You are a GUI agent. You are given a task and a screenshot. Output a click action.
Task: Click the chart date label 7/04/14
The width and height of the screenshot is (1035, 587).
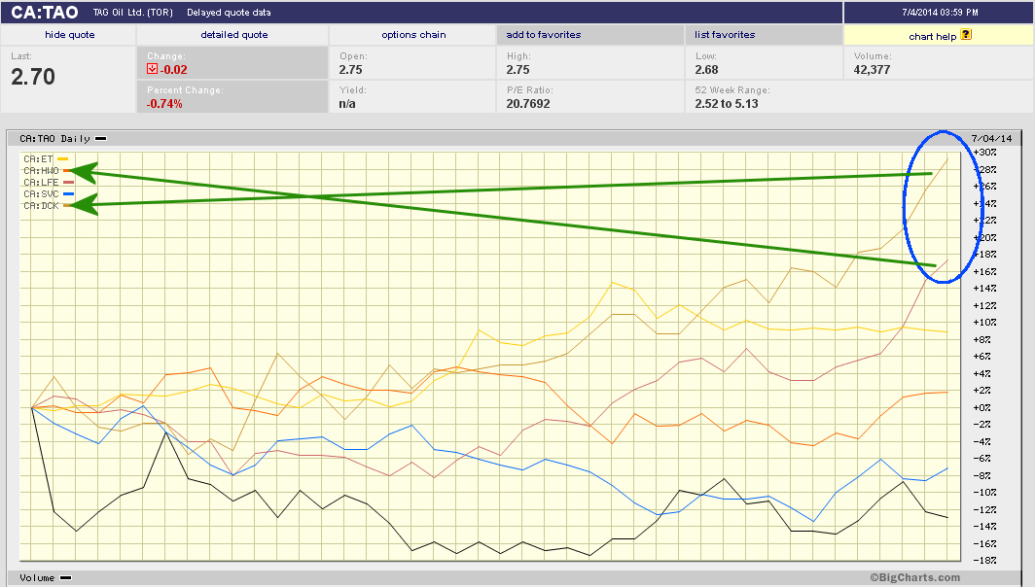991,139
